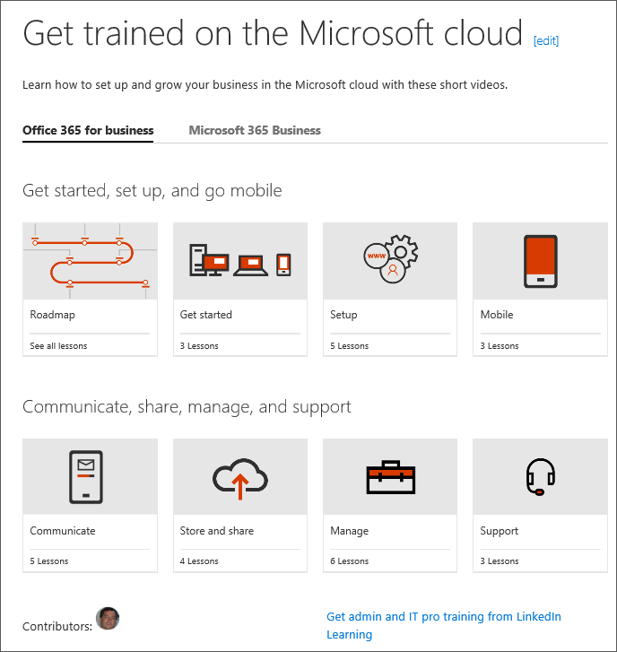617x652 pixels.
Task: Click the Communicate email device icon
Action: pyautogui.click(x=86, y=476)
